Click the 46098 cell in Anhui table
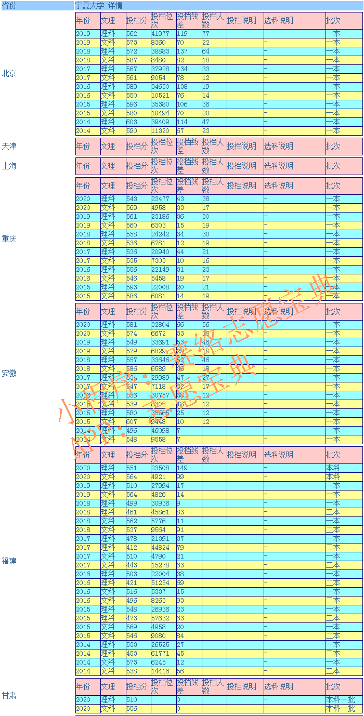Screen dimensions: 364x716 (163, 431)
